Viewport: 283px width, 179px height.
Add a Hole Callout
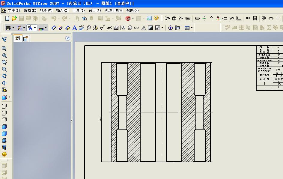(137, 28)
